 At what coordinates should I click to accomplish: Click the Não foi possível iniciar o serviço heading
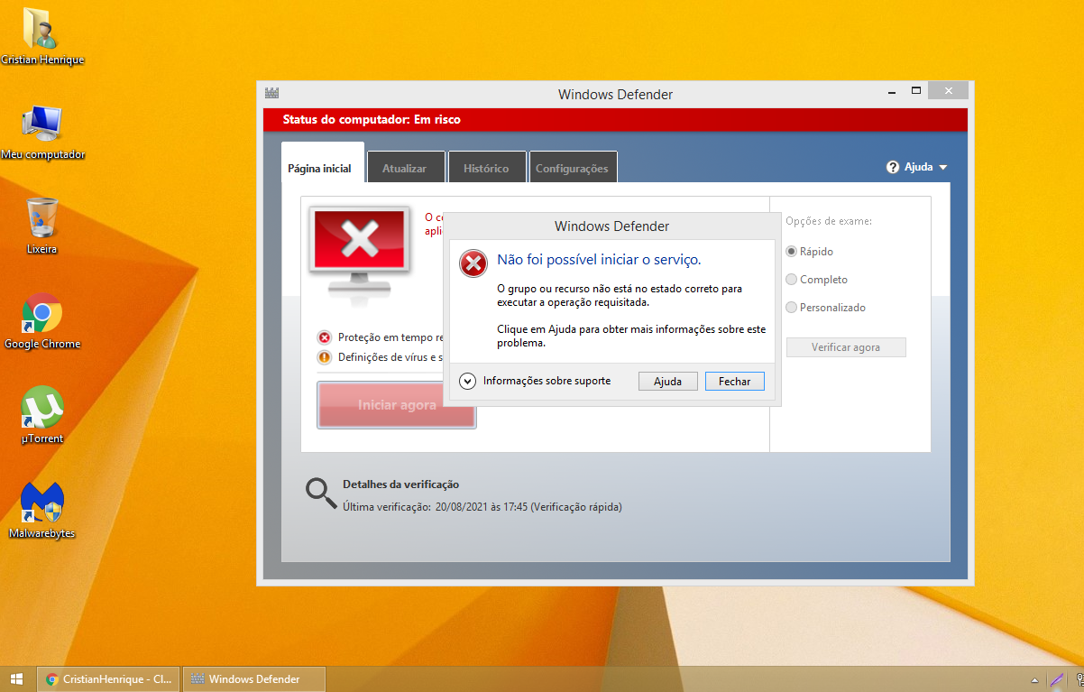(x=599, y=260)
